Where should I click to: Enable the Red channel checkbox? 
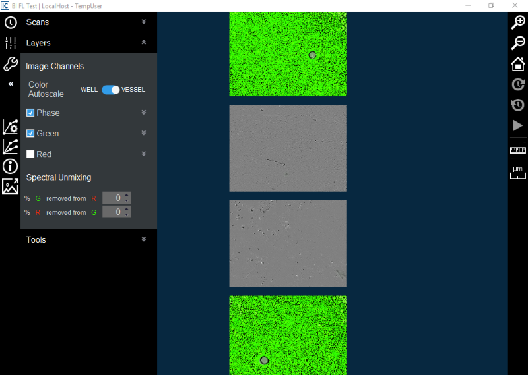(30, 154)
